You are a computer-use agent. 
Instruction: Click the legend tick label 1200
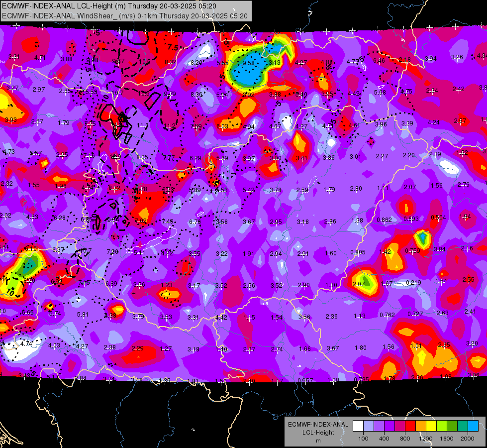coord(425,439)
